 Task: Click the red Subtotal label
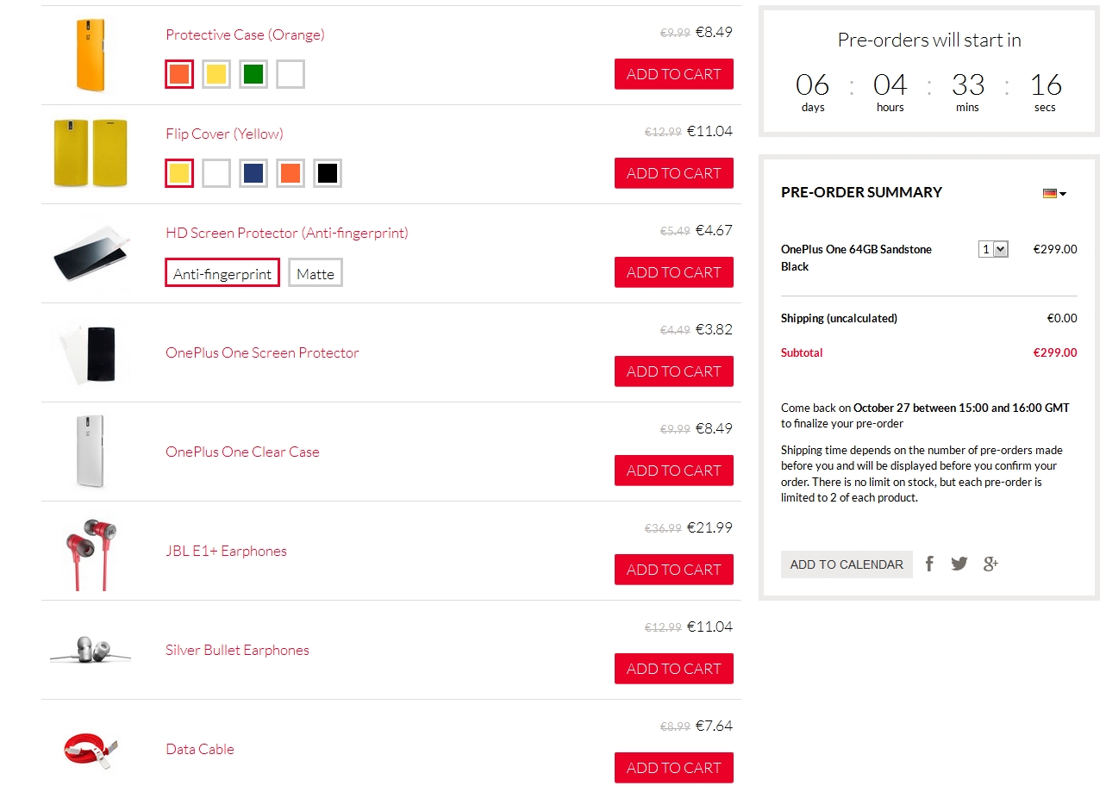802,352
